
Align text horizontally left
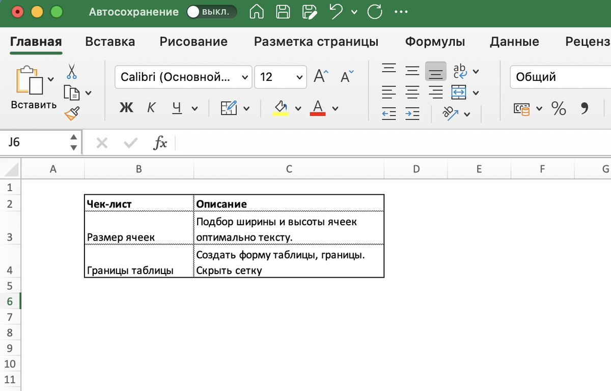pos(389,92)
